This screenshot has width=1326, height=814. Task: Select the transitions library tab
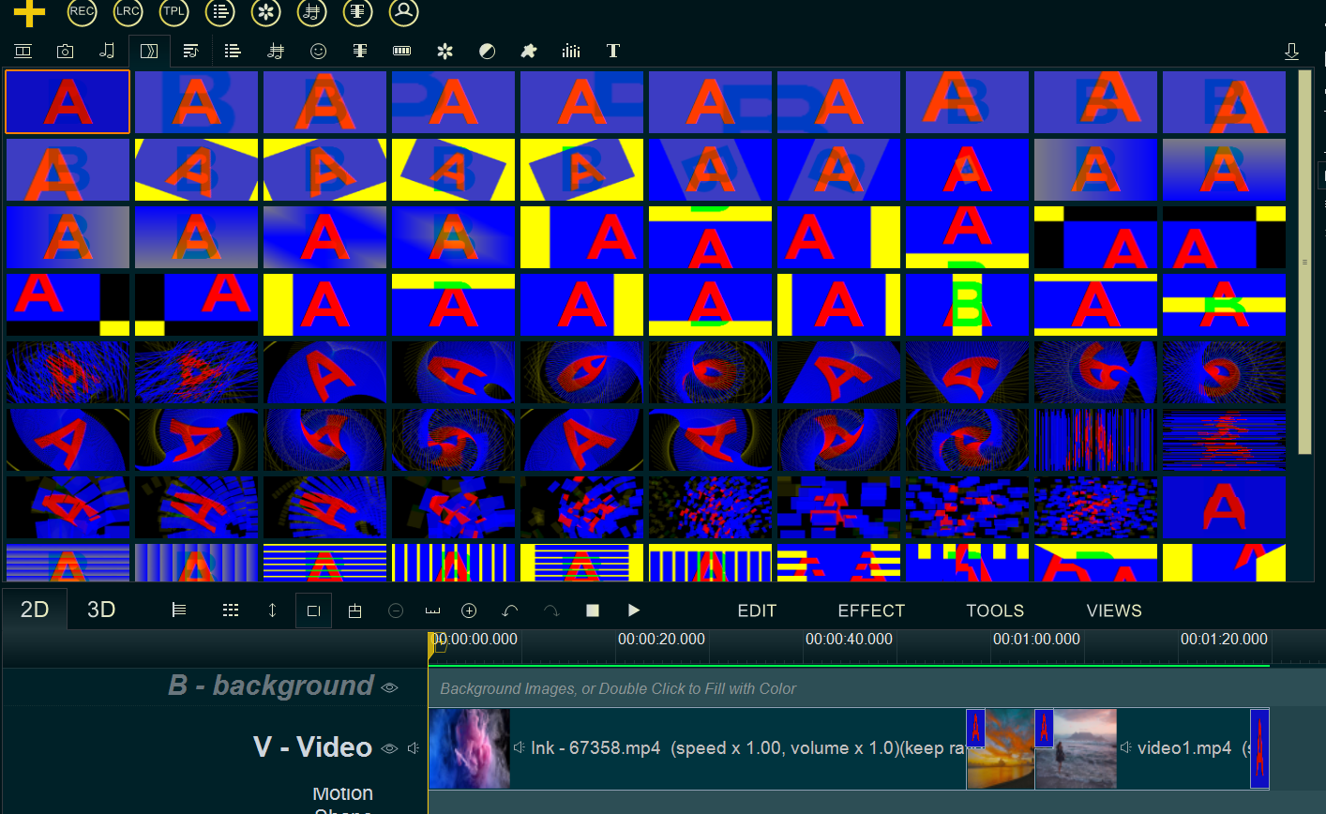coord(149,51)
